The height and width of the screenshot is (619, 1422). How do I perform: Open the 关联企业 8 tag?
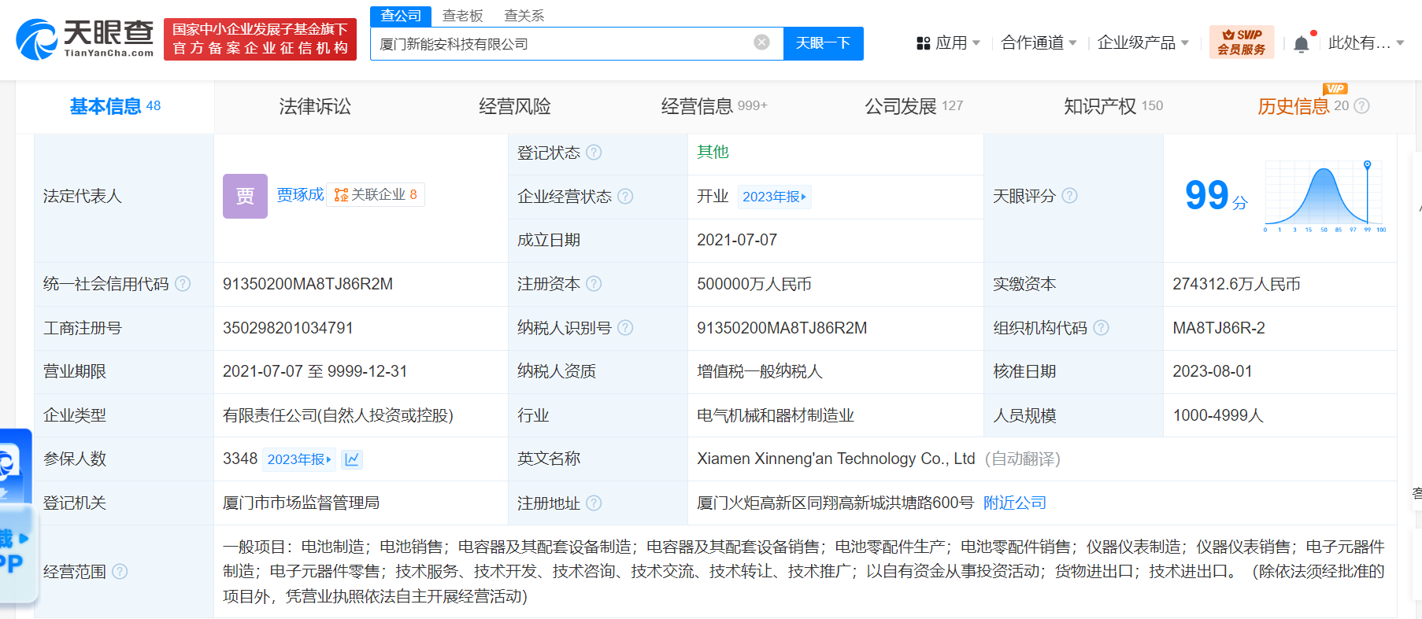[376, 194]
